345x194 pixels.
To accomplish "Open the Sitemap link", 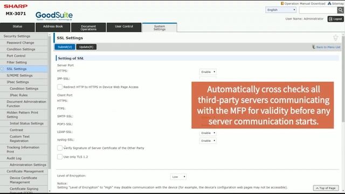I will click(x=336, y=4).
